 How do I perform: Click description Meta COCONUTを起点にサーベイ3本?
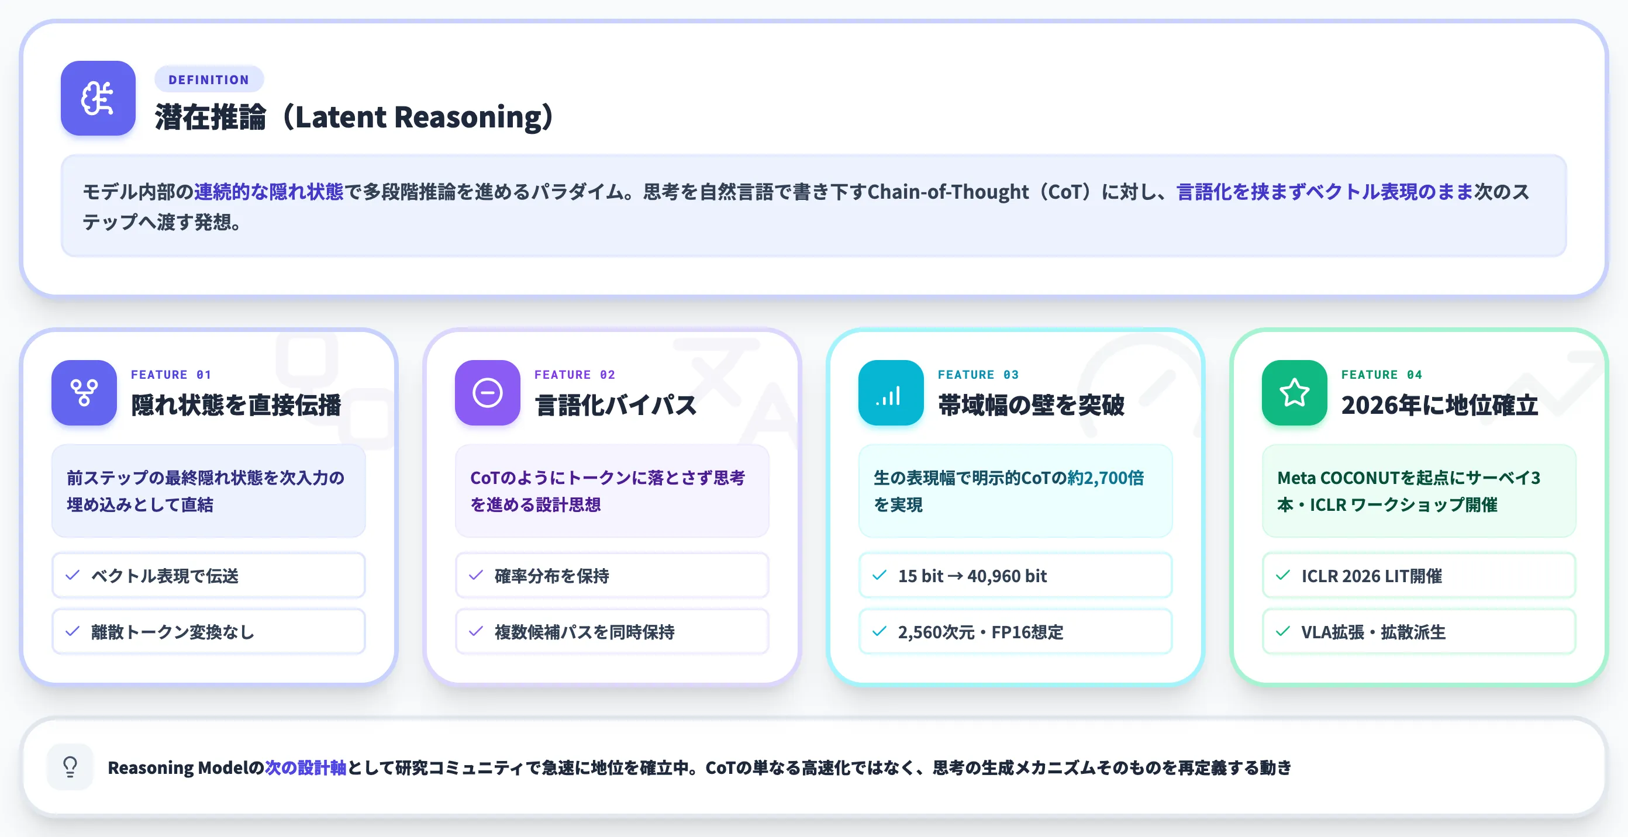pos(1409,491)
